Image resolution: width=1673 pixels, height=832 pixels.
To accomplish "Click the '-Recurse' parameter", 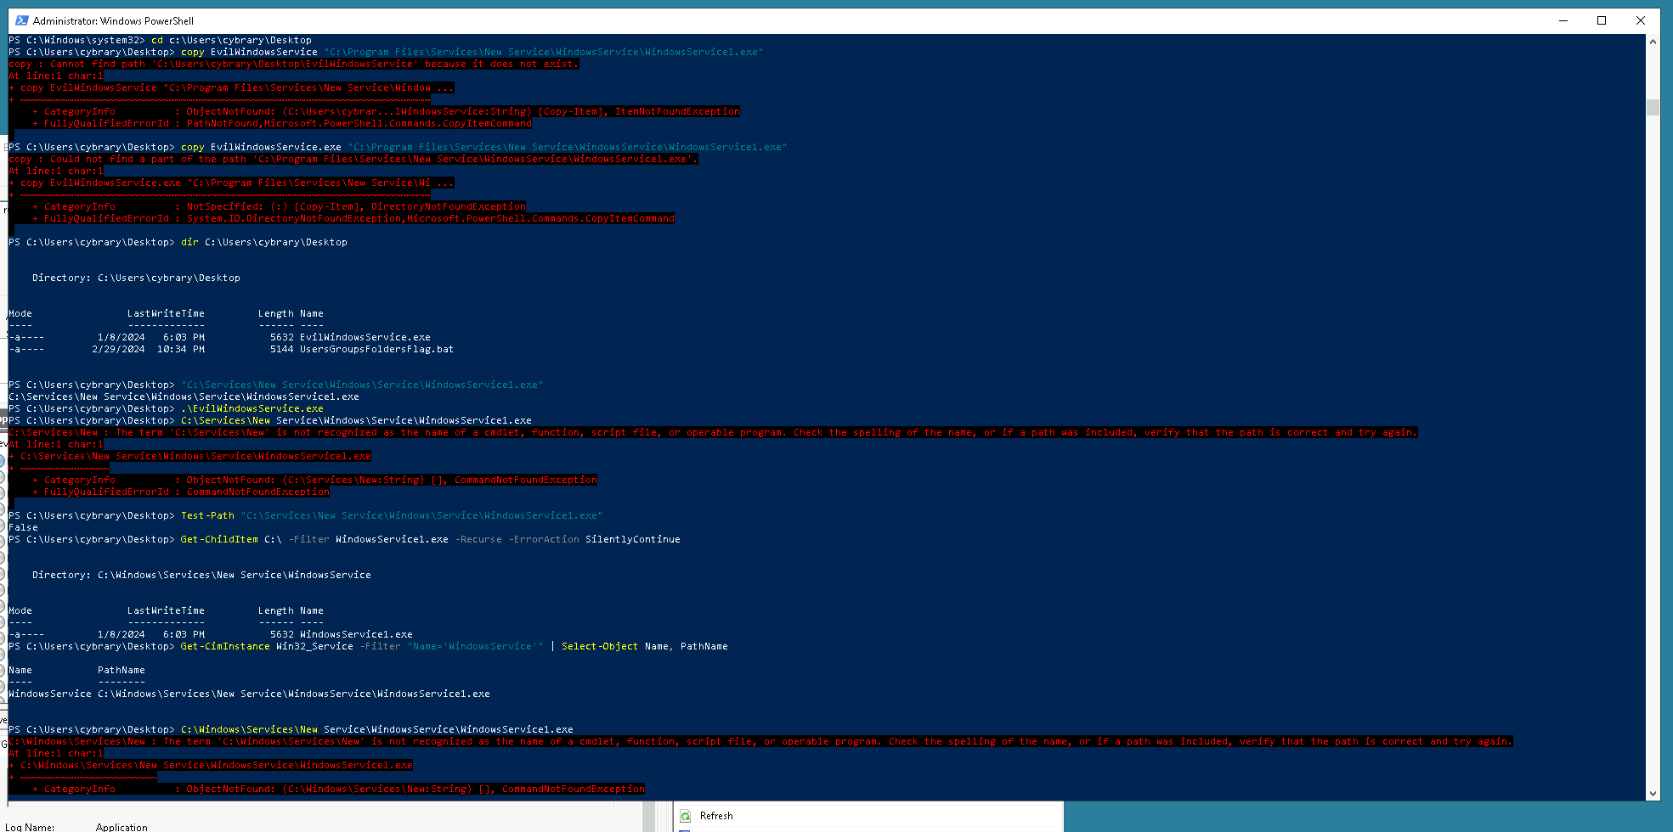I will pos(478,539).
